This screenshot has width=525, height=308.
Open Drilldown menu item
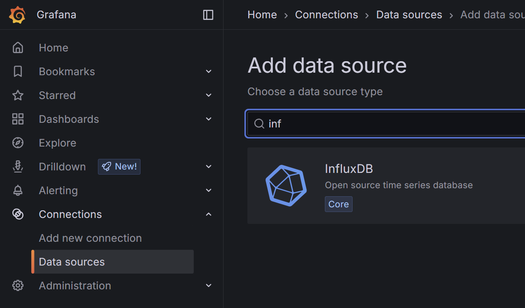(62, 167)
